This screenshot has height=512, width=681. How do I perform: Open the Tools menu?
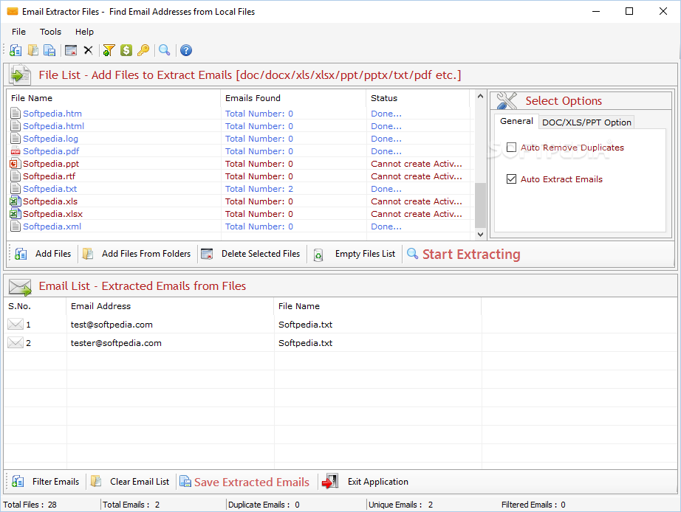click(50, 32)
